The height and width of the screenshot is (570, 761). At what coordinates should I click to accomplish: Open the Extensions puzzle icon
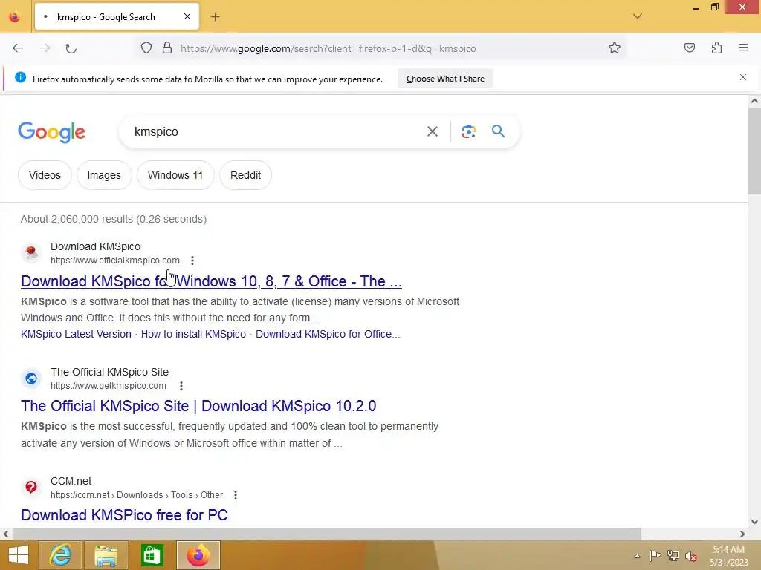tap(716, 47)
